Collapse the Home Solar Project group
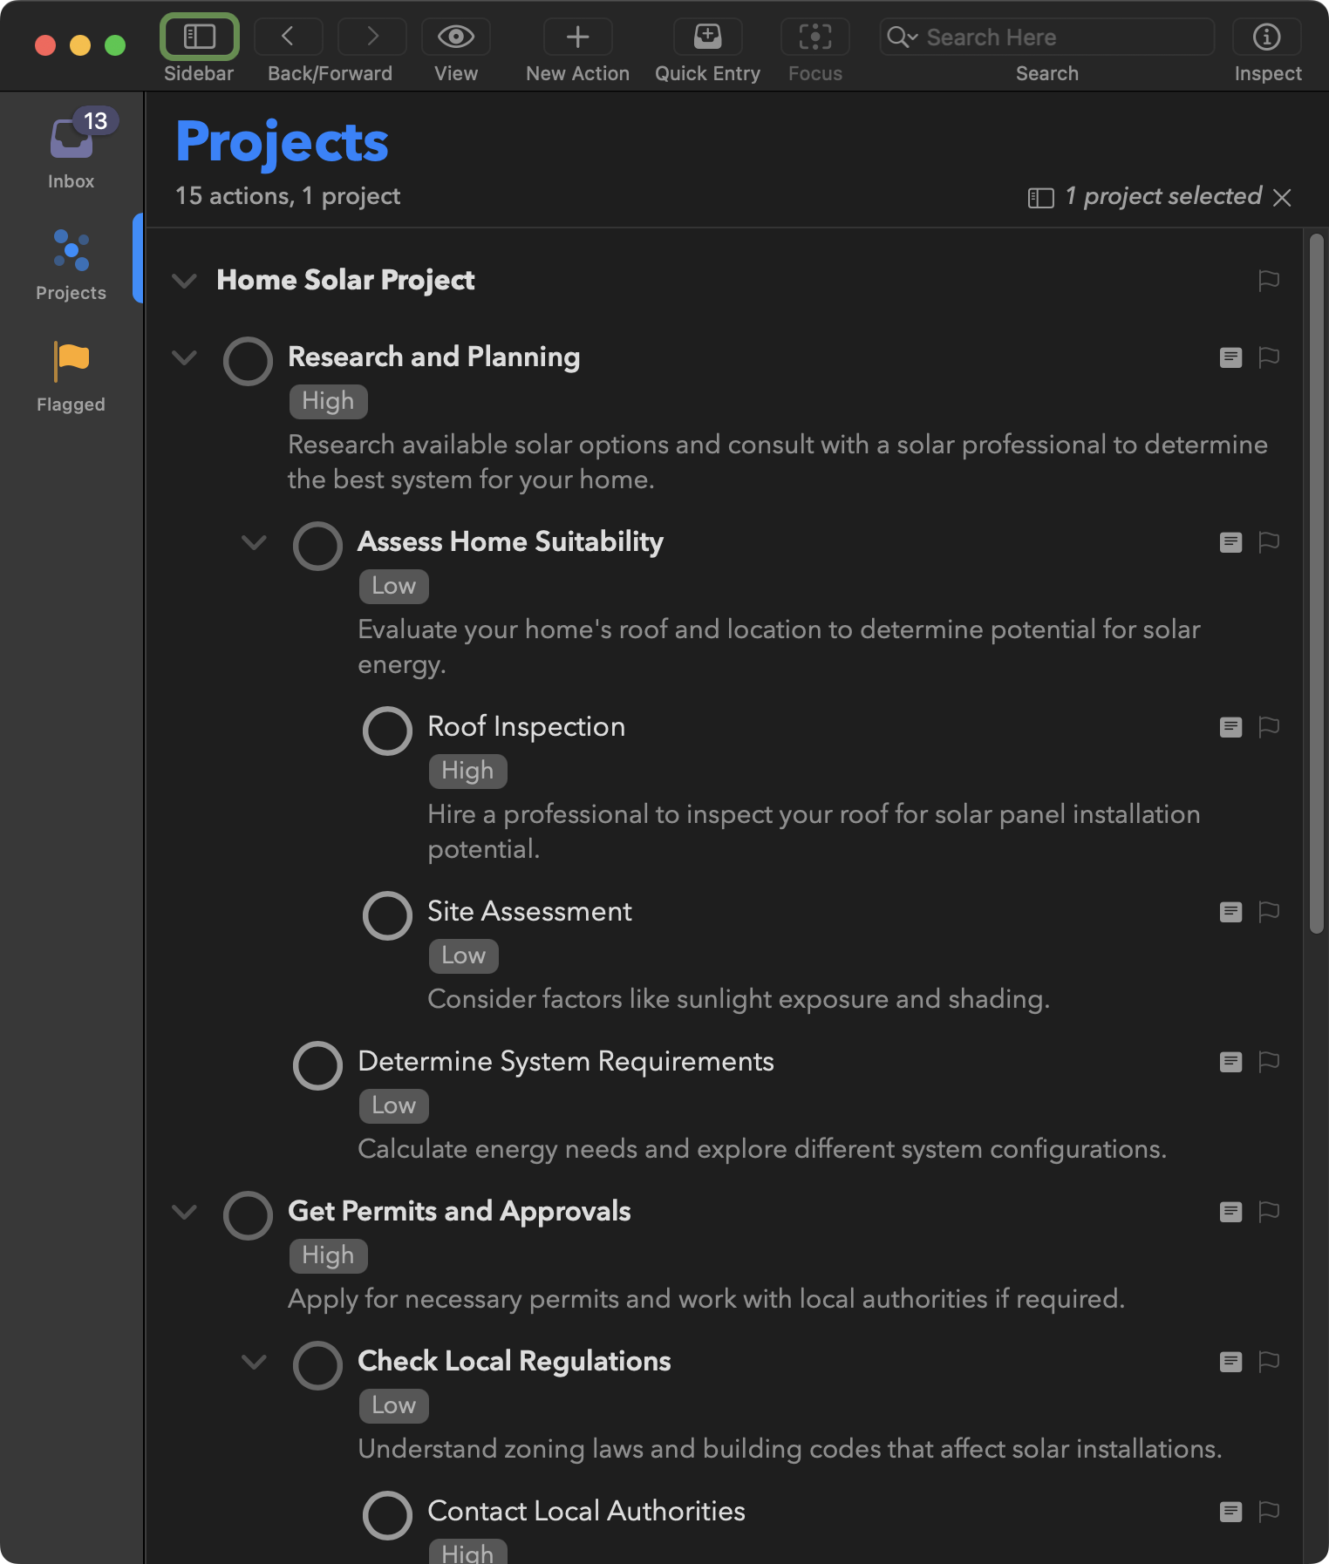1329x1564 pixels. coord(184,281)
